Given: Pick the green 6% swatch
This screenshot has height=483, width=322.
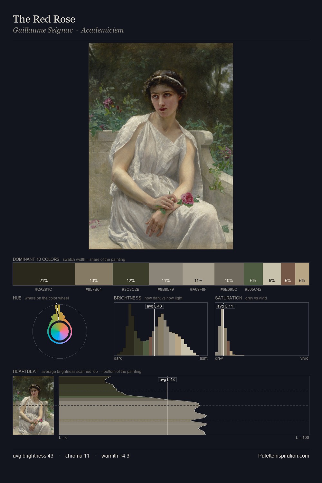Looking at the screenshot, I should pos(253,274).
